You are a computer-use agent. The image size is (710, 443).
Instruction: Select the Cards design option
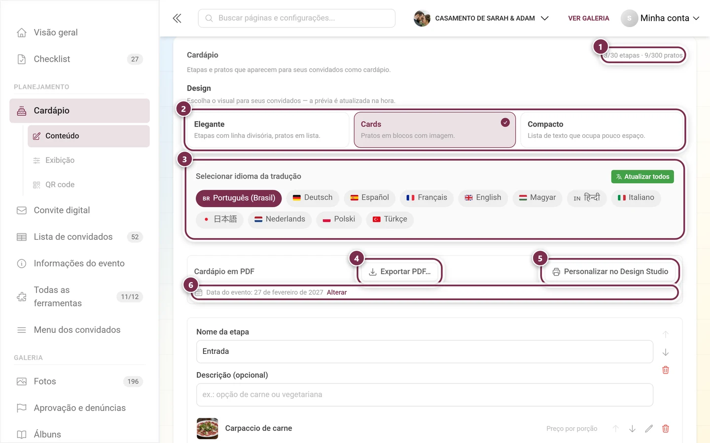coord(435,129)
